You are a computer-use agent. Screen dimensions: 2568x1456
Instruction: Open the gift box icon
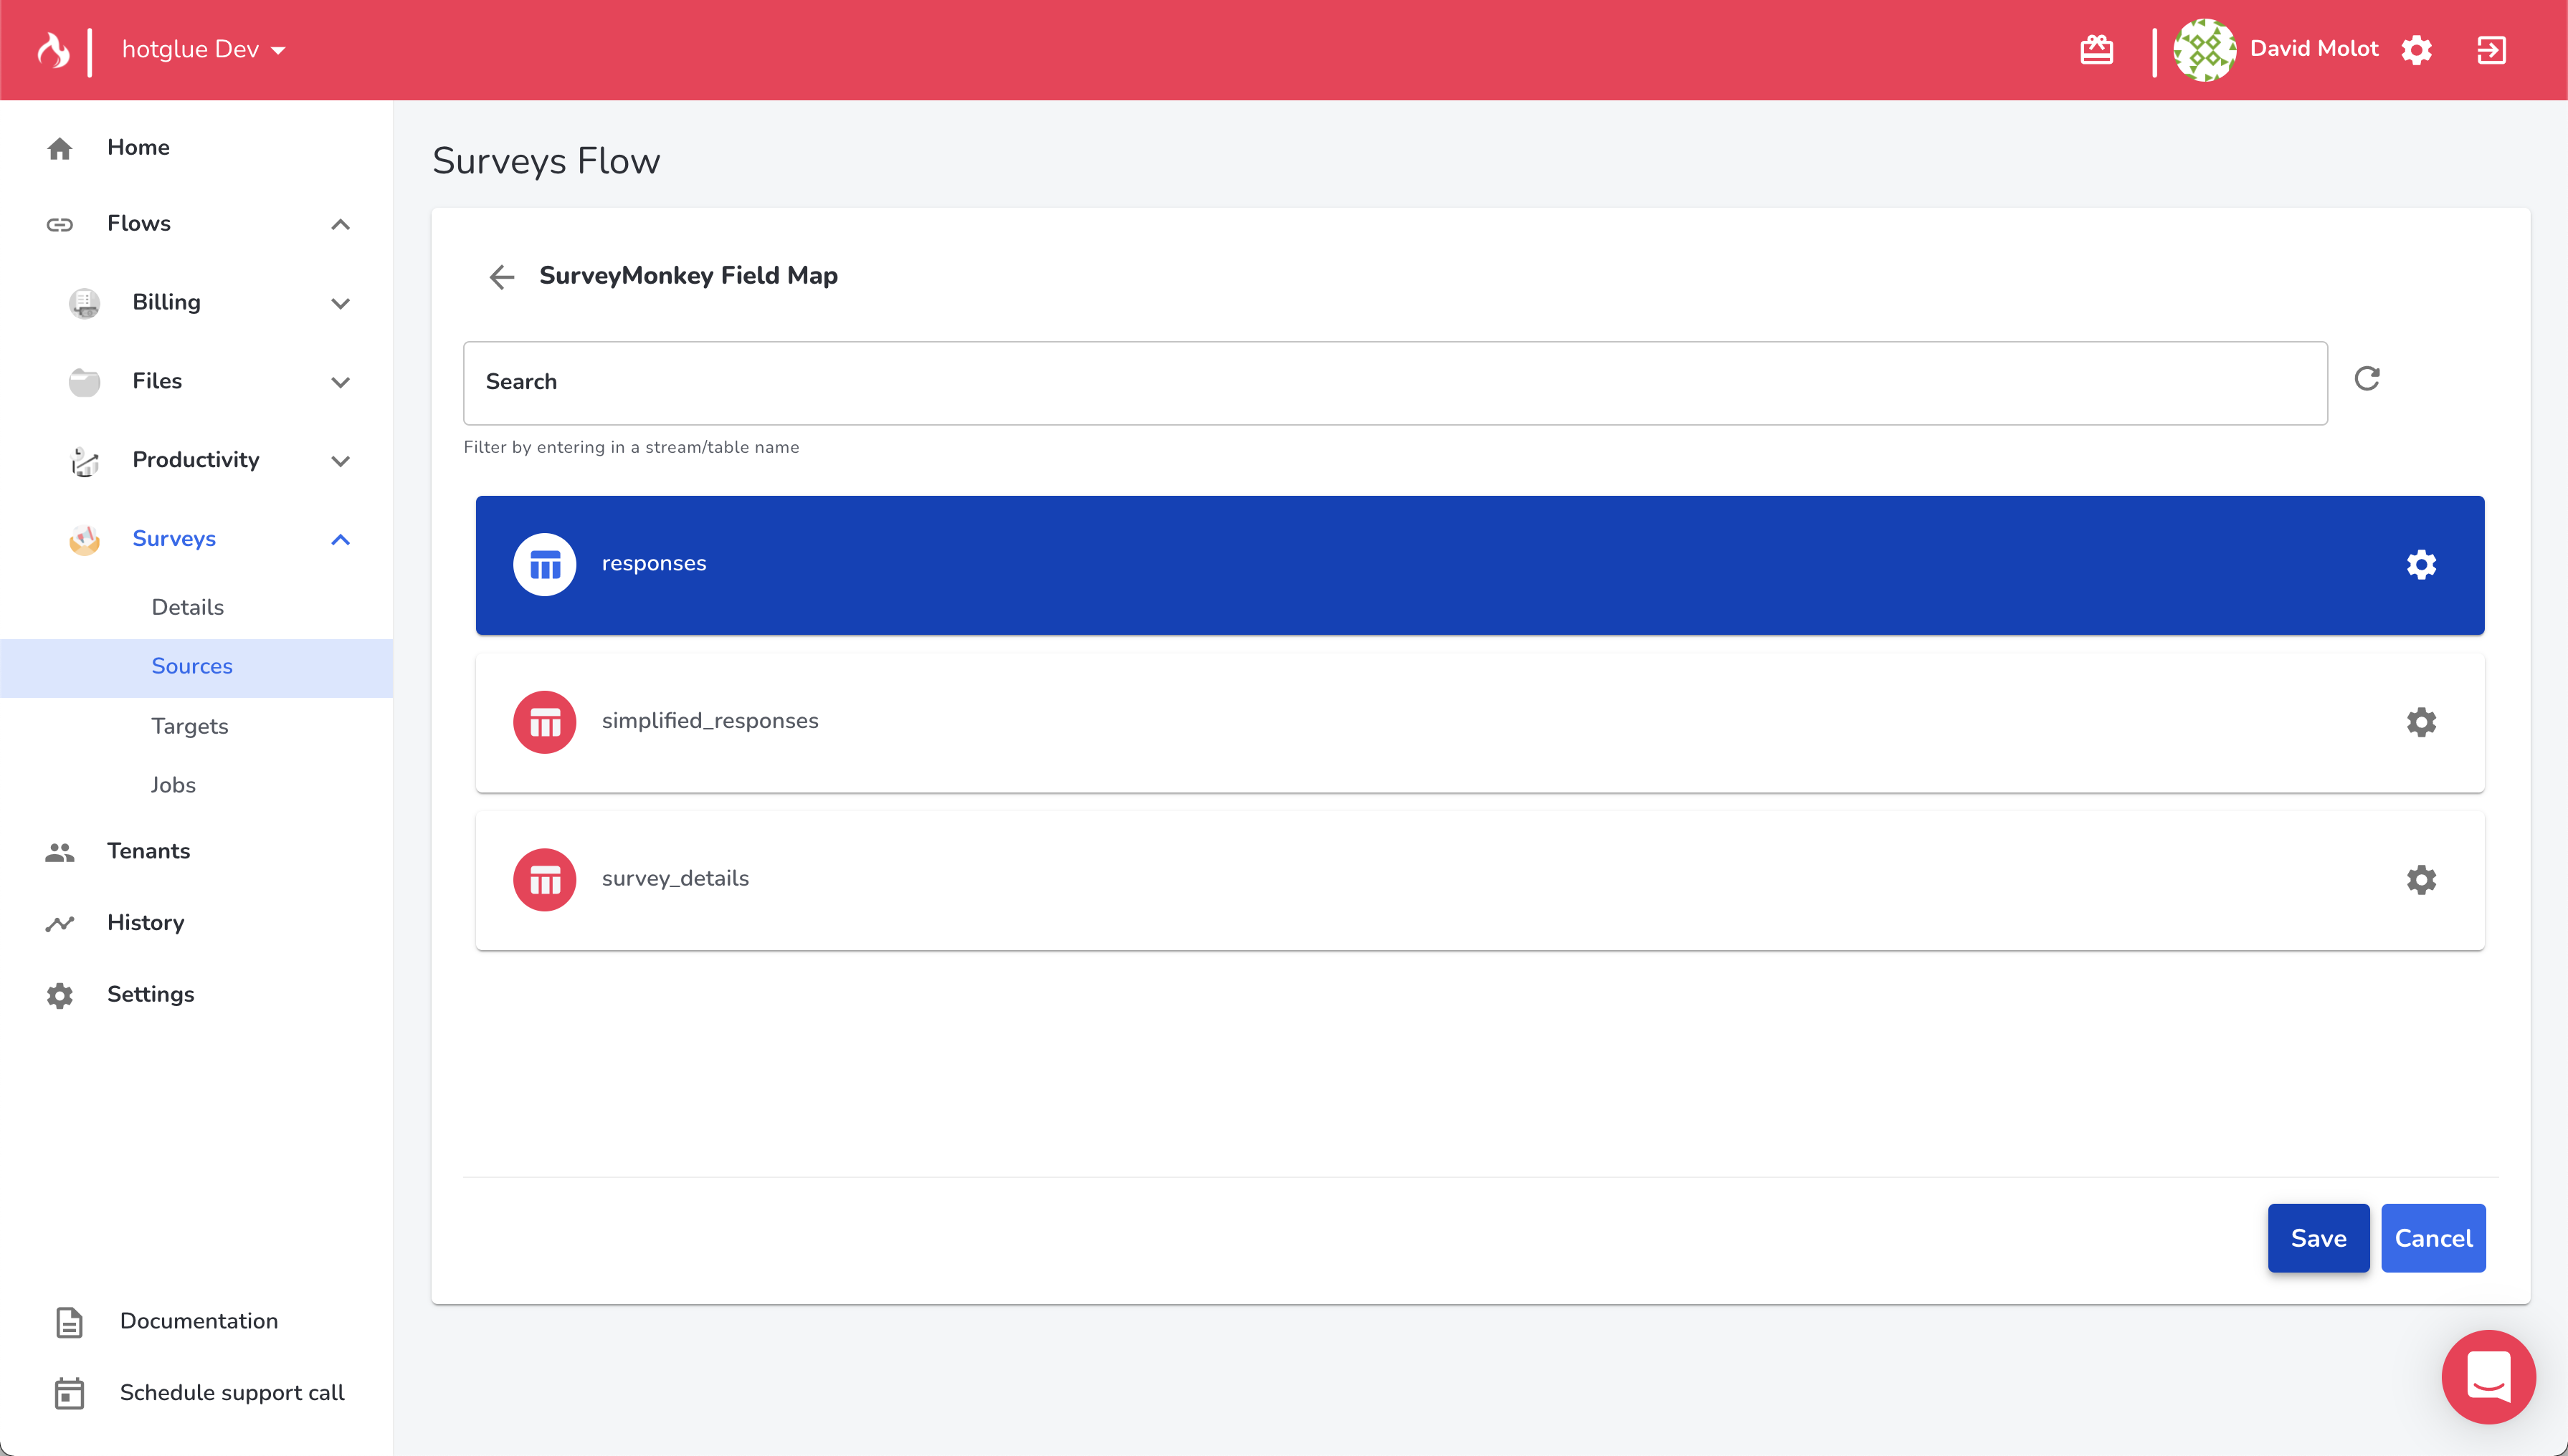coord(2096,50)
